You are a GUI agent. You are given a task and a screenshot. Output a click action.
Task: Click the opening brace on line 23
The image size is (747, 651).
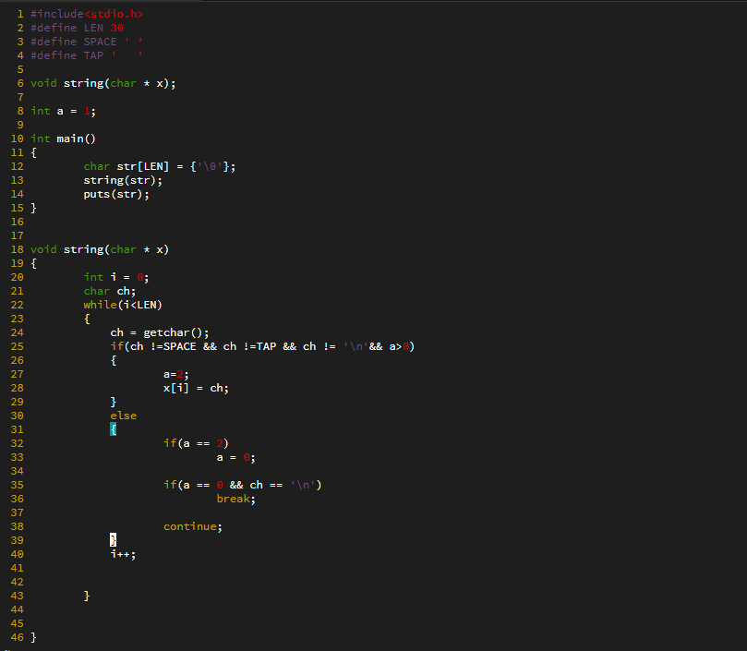click(87, 319)
